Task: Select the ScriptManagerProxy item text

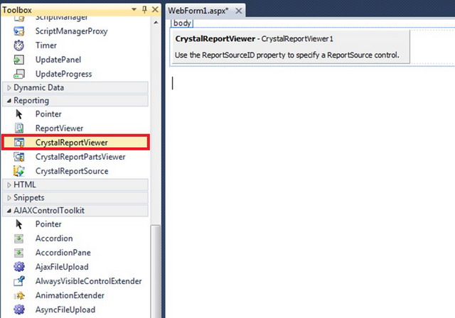Action: tap(71, 31)
